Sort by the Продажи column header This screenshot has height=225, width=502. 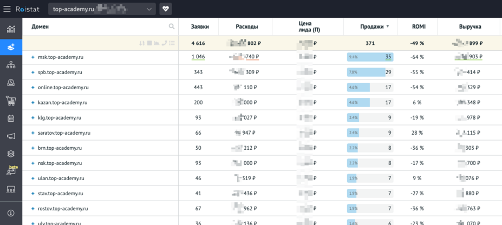coord(372,27)
